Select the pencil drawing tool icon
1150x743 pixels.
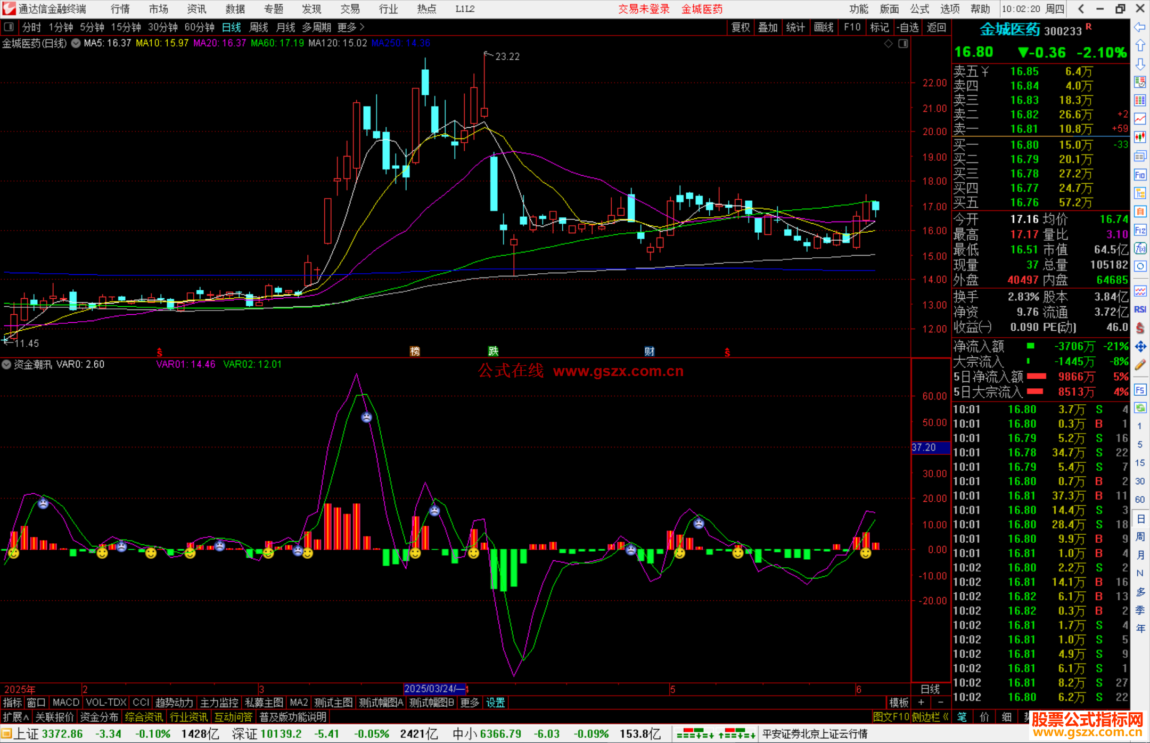pyautogui.click(x=1140, y=365)
